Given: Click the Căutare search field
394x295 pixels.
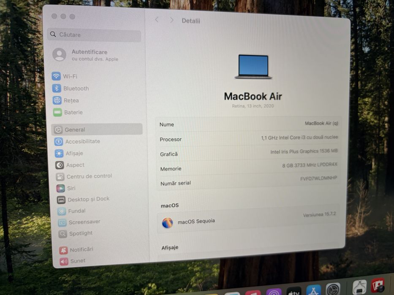Looking at the screenshot, I should click(94, 35).
